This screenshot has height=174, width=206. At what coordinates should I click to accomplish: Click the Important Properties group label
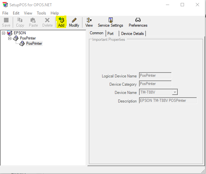(x=108, y=40)
